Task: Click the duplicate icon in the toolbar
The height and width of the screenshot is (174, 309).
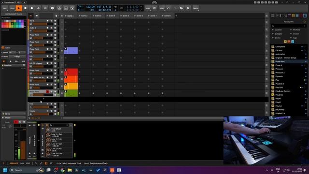Action: coord(182,8)
